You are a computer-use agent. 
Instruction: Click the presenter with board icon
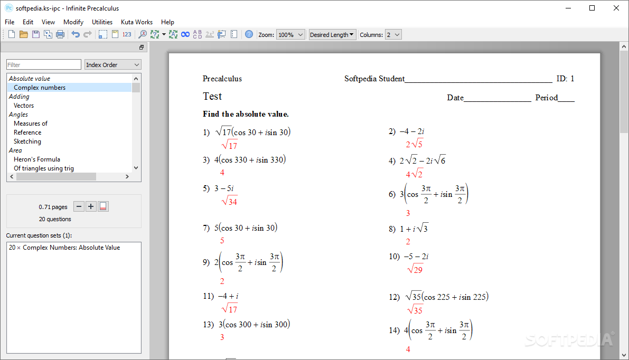coord(221,34)
